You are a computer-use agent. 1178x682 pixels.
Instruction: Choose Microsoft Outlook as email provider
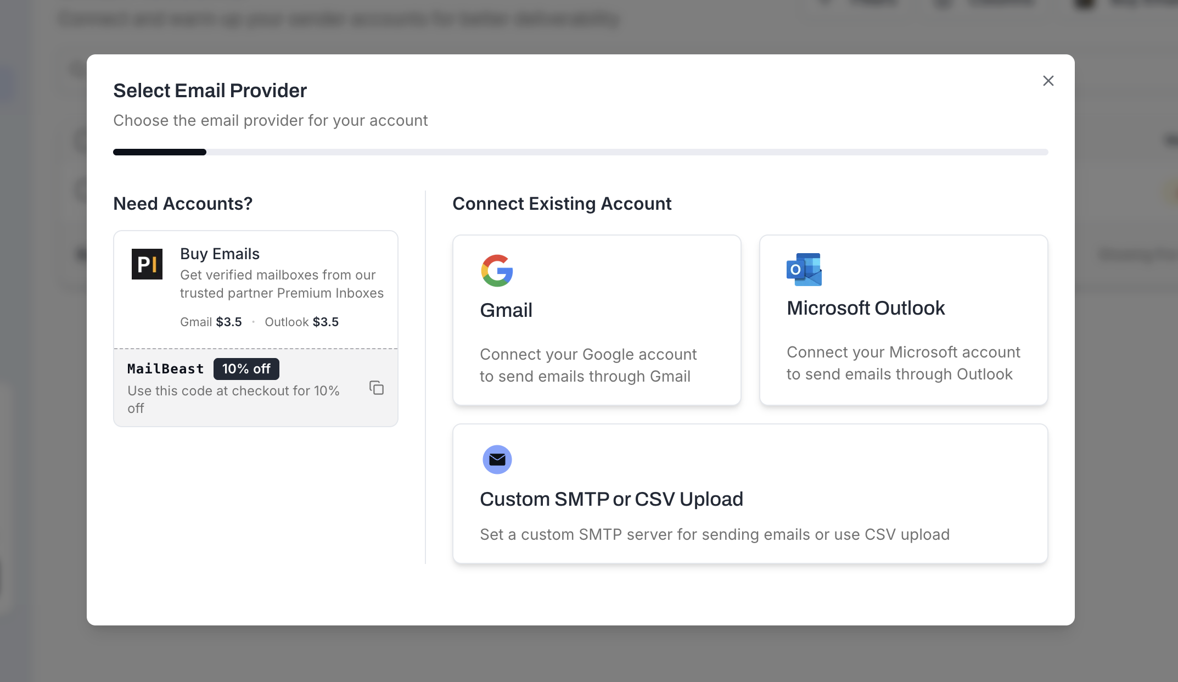click(x=903, y=320)
